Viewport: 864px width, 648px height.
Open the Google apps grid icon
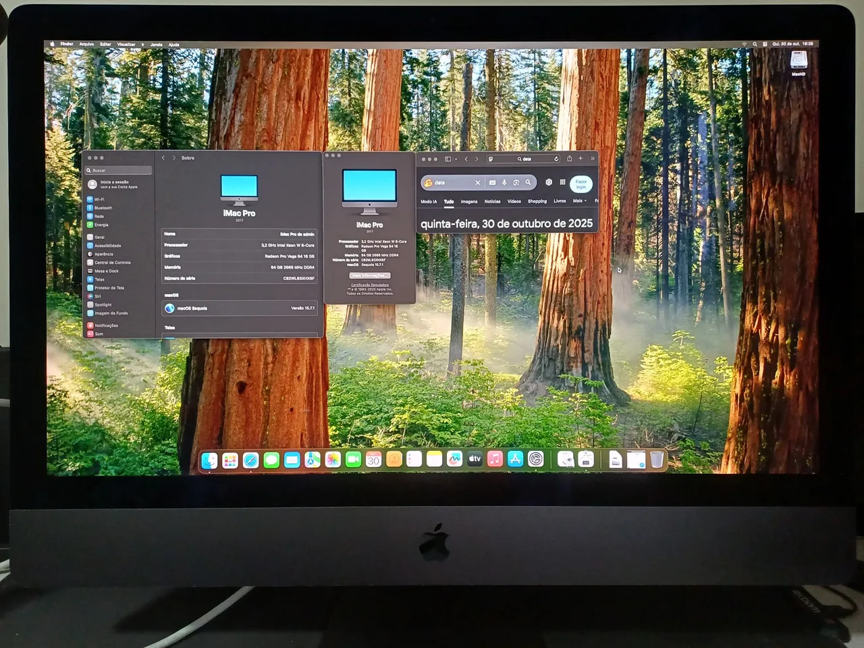click(x=563, y=182)
